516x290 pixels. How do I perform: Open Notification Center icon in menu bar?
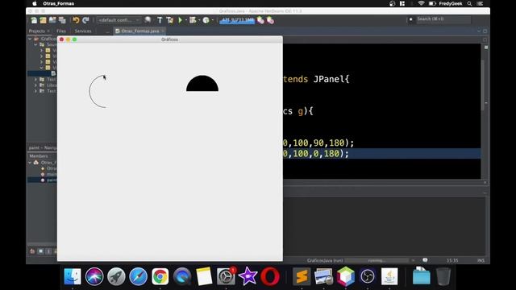click(x=481, y=3)
